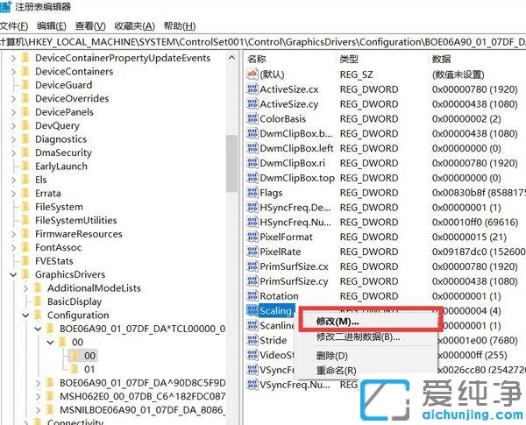The image size is (526, 425).
Task: Expand the MSH062E0_00_07DB_C6^182FDC087 key
Action: pos(39,396)
